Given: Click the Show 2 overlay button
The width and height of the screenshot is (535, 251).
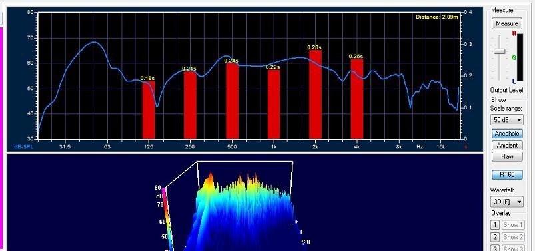Looking at the screenshot, I should click(513, 237).
